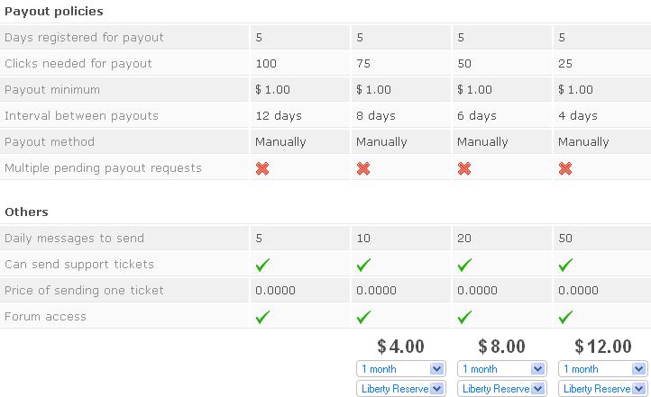Screen dimensions: 651x397
Task: Click red cross in 4 days column
Action: [565, 168]
